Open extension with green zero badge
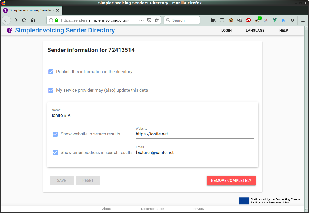309x213 pixels. pos(257,20)
